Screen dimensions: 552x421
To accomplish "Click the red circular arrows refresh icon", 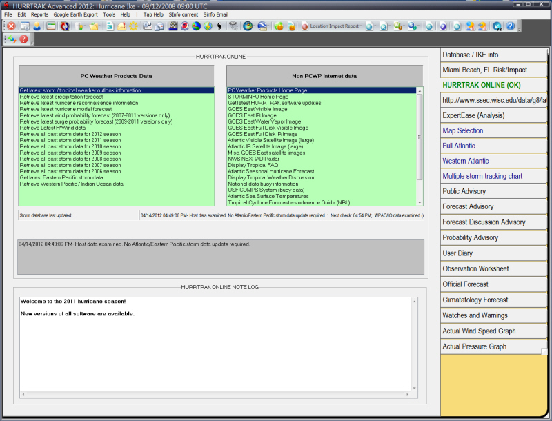I will click(x=64, y=26).
